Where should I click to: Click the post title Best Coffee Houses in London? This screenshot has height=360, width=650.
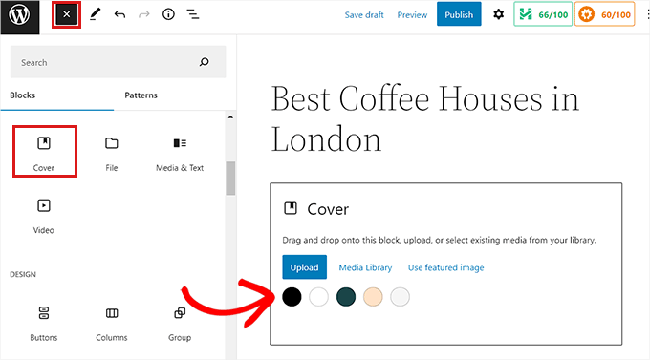425,118
